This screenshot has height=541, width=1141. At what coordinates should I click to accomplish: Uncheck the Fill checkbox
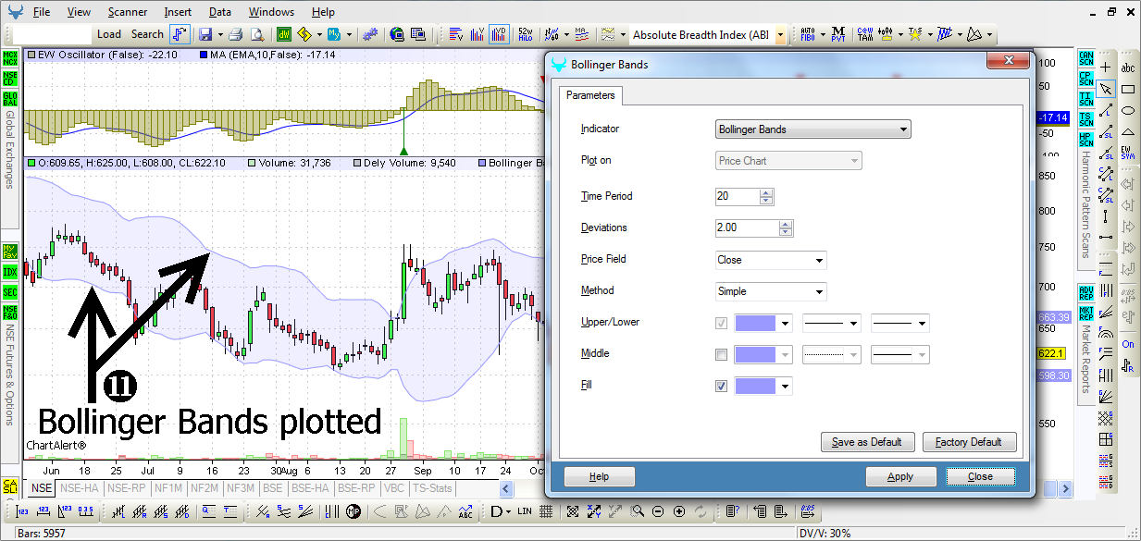722,386
